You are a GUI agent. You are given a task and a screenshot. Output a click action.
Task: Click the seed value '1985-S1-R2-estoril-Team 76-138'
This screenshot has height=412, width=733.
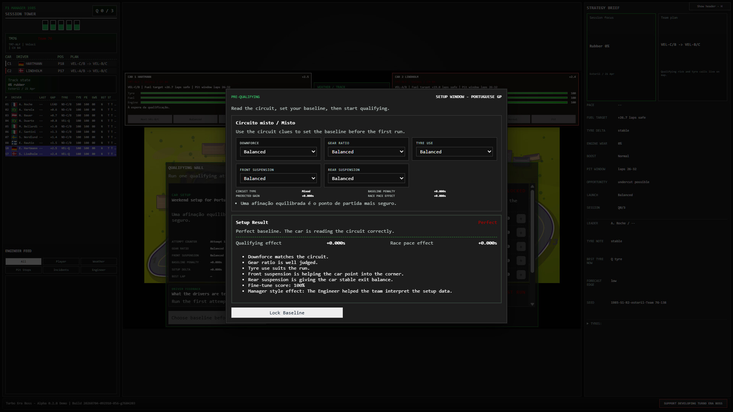pyautogui.click(x=638, y=303)
